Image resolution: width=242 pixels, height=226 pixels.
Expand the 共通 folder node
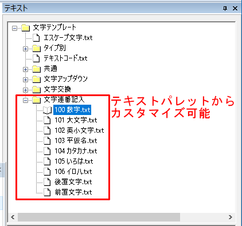coord(25,69)
